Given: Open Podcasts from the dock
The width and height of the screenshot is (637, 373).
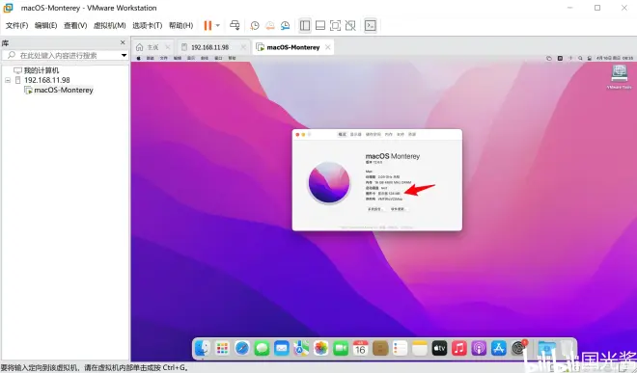Looking at the screenshot, I should tap(479, 348).
